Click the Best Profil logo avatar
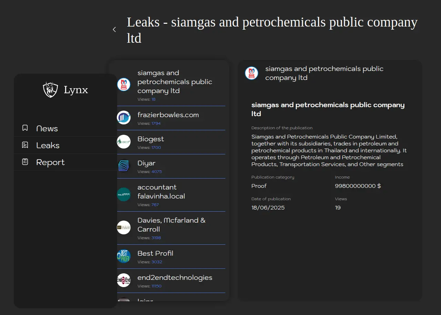The height and width of the screenshot is (315, 441). tap(124, 256)
